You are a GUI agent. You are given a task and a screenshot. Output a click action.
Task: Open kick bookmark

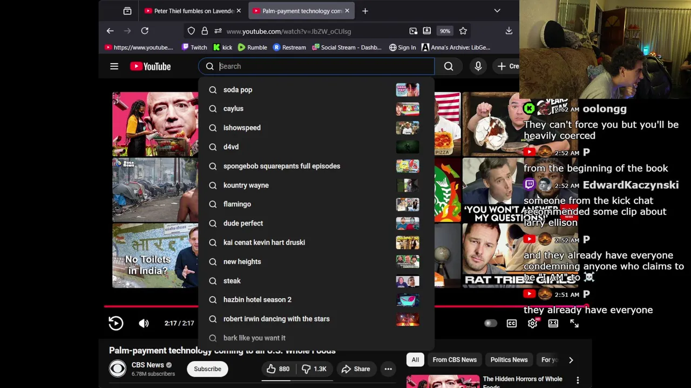click(x=222, y=47)
